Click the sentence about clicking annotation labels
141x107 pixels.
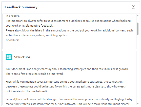pyautogui.click(x=69, y=33)
